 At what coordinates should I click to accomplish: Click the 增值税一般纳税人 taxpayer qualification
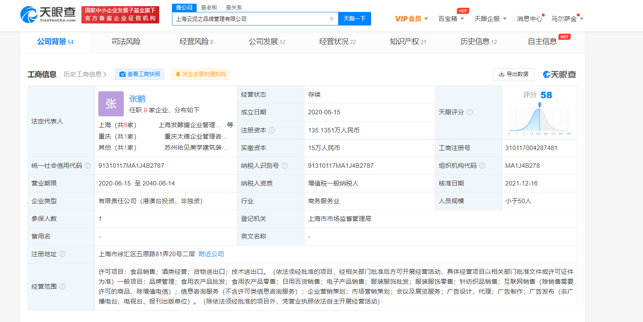coord(333,183)
